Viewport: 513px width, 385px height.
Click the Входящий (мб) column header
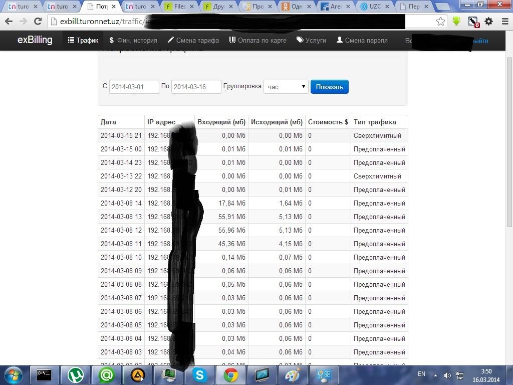click(x=221, y=122)
